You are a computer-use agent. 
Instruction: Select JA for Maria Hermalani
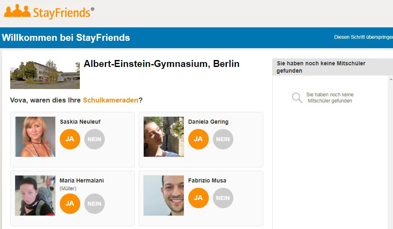pyautogui.click(x=70, y=204)
